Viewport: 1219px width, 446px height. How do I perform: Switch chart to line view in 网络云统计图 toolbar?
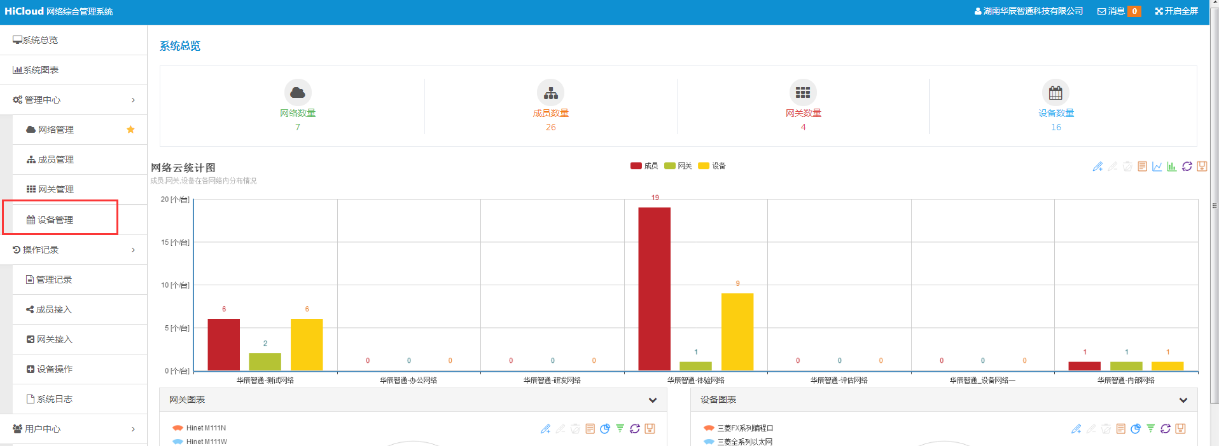pos(1157,166)
